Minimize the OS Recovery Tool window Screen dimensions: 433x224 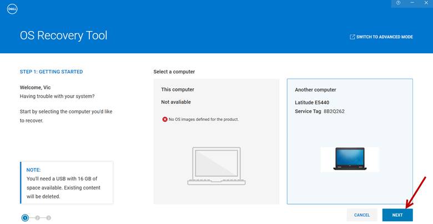(x=412, y=3)
